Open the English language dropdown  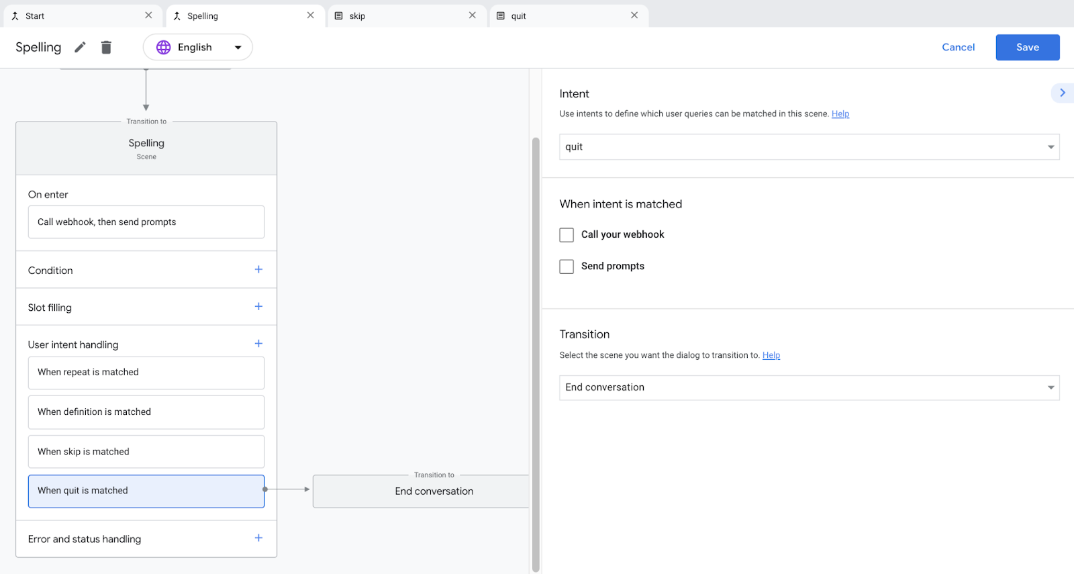198,47
